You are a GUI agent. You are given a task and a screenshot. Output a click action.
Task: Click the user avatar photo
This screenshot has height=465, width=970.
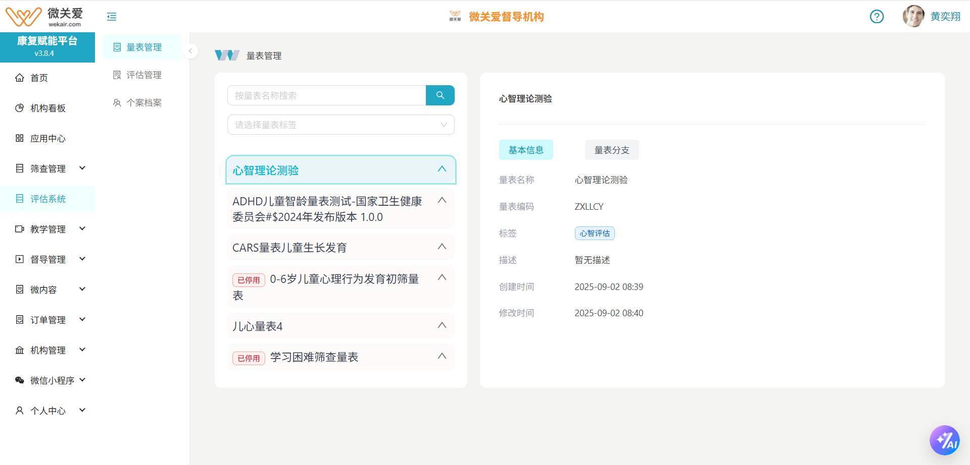click(x=913, y=16)
